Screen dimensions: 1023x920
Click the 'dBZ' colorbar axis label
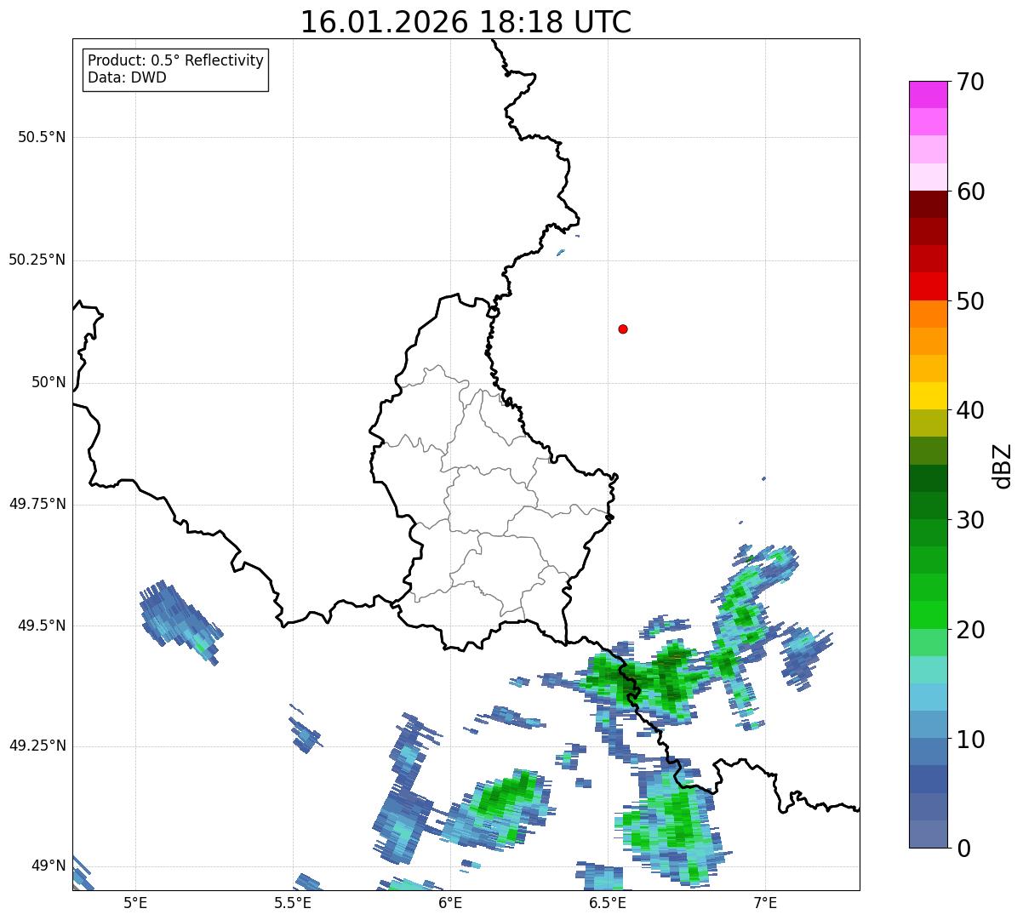click(x=1003, y=465)
